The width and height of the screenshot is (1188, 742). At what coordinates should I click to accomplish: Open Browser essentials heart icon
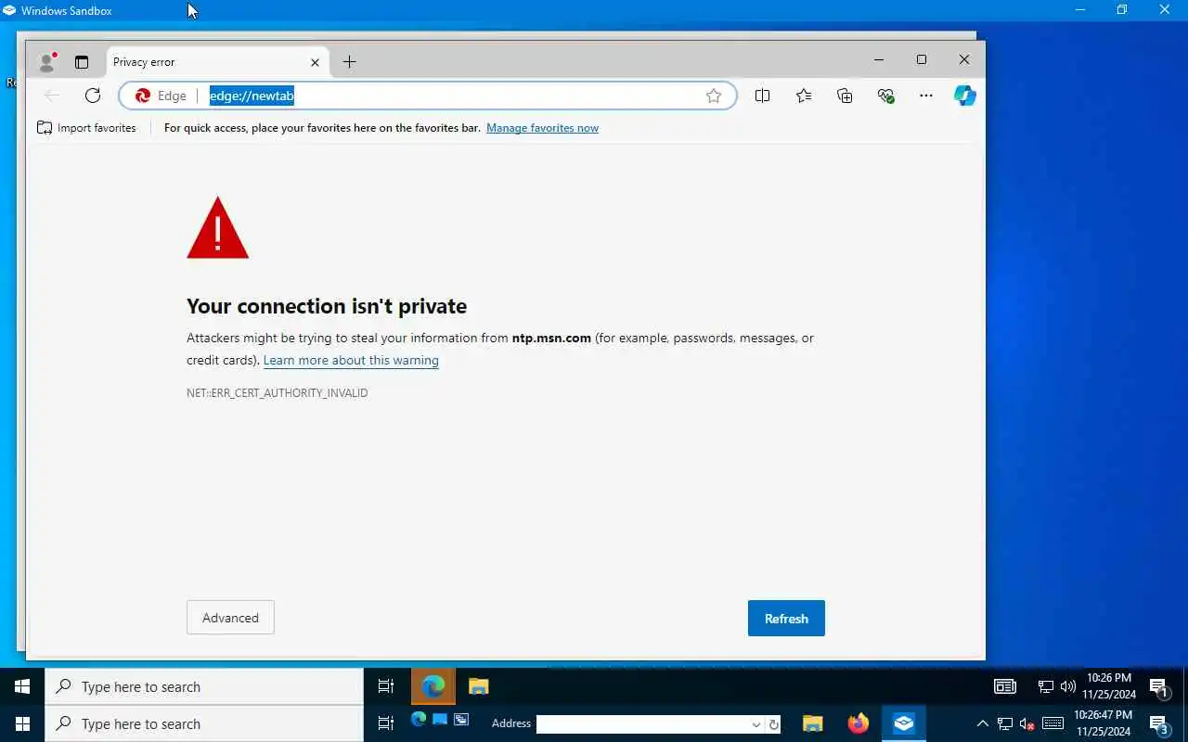click(885, 96)
